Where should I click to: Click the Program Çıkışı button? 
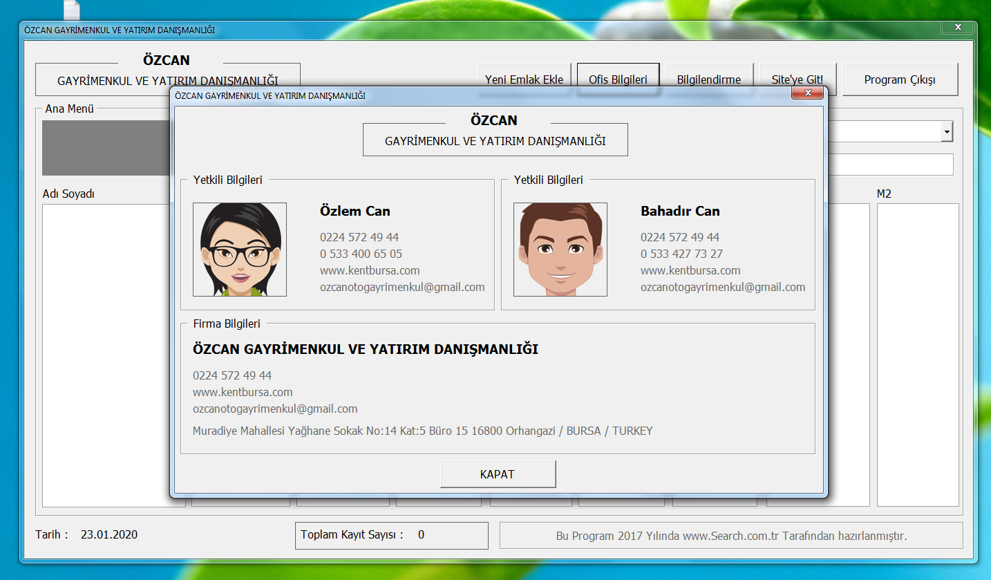(x=900, y=79)
